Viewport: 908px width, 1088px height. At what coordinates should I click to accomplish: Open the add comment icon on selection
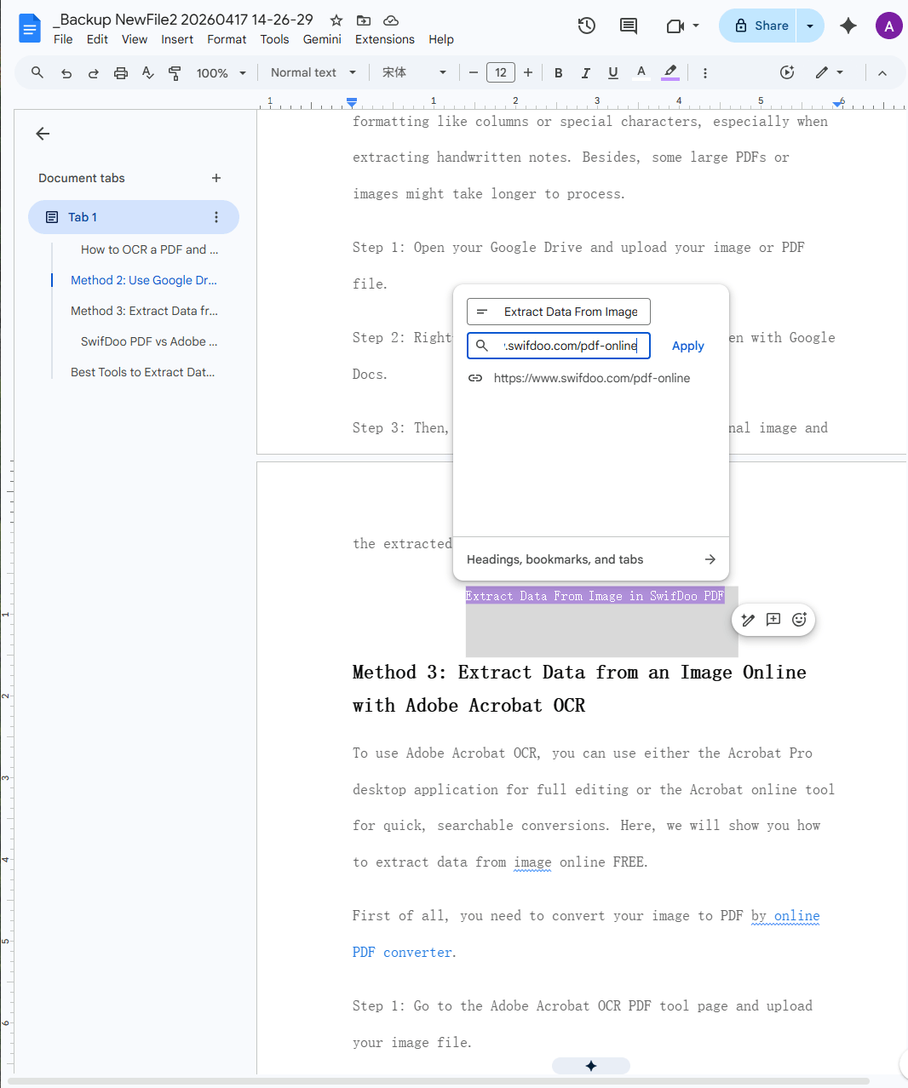(773, 620)
